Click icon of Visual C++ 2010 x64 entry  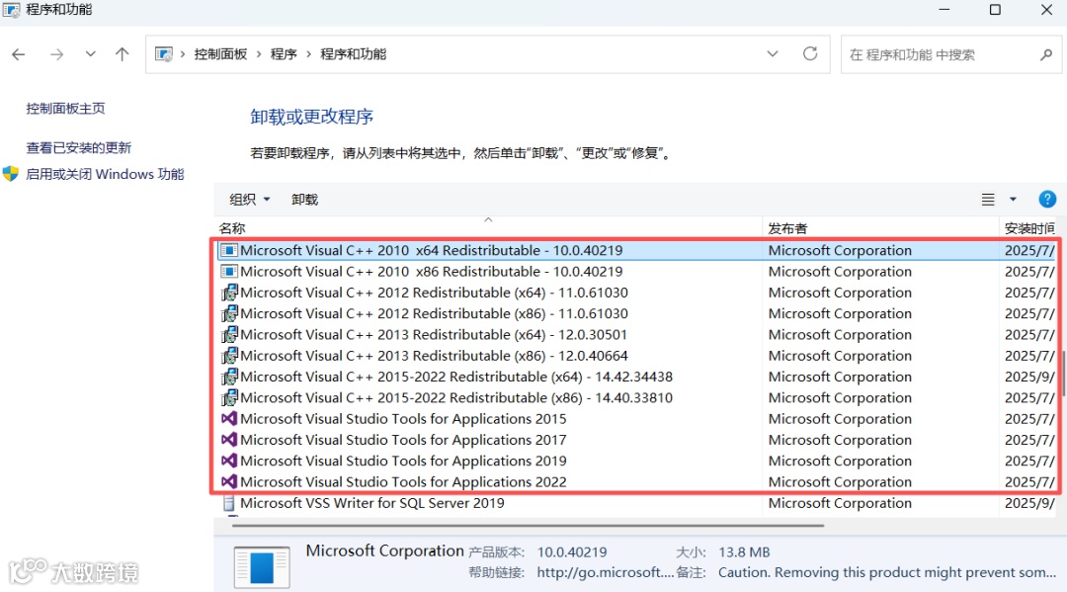pyautogui.click(x=229, y=250)
